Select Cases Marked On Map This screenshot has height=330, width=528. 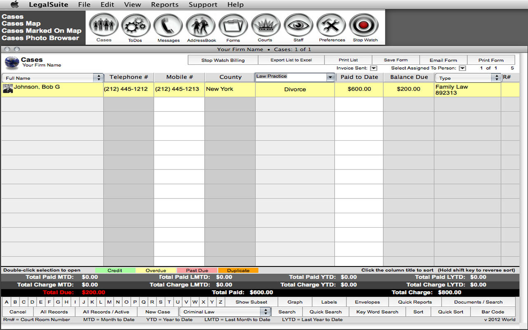(41, 31)
